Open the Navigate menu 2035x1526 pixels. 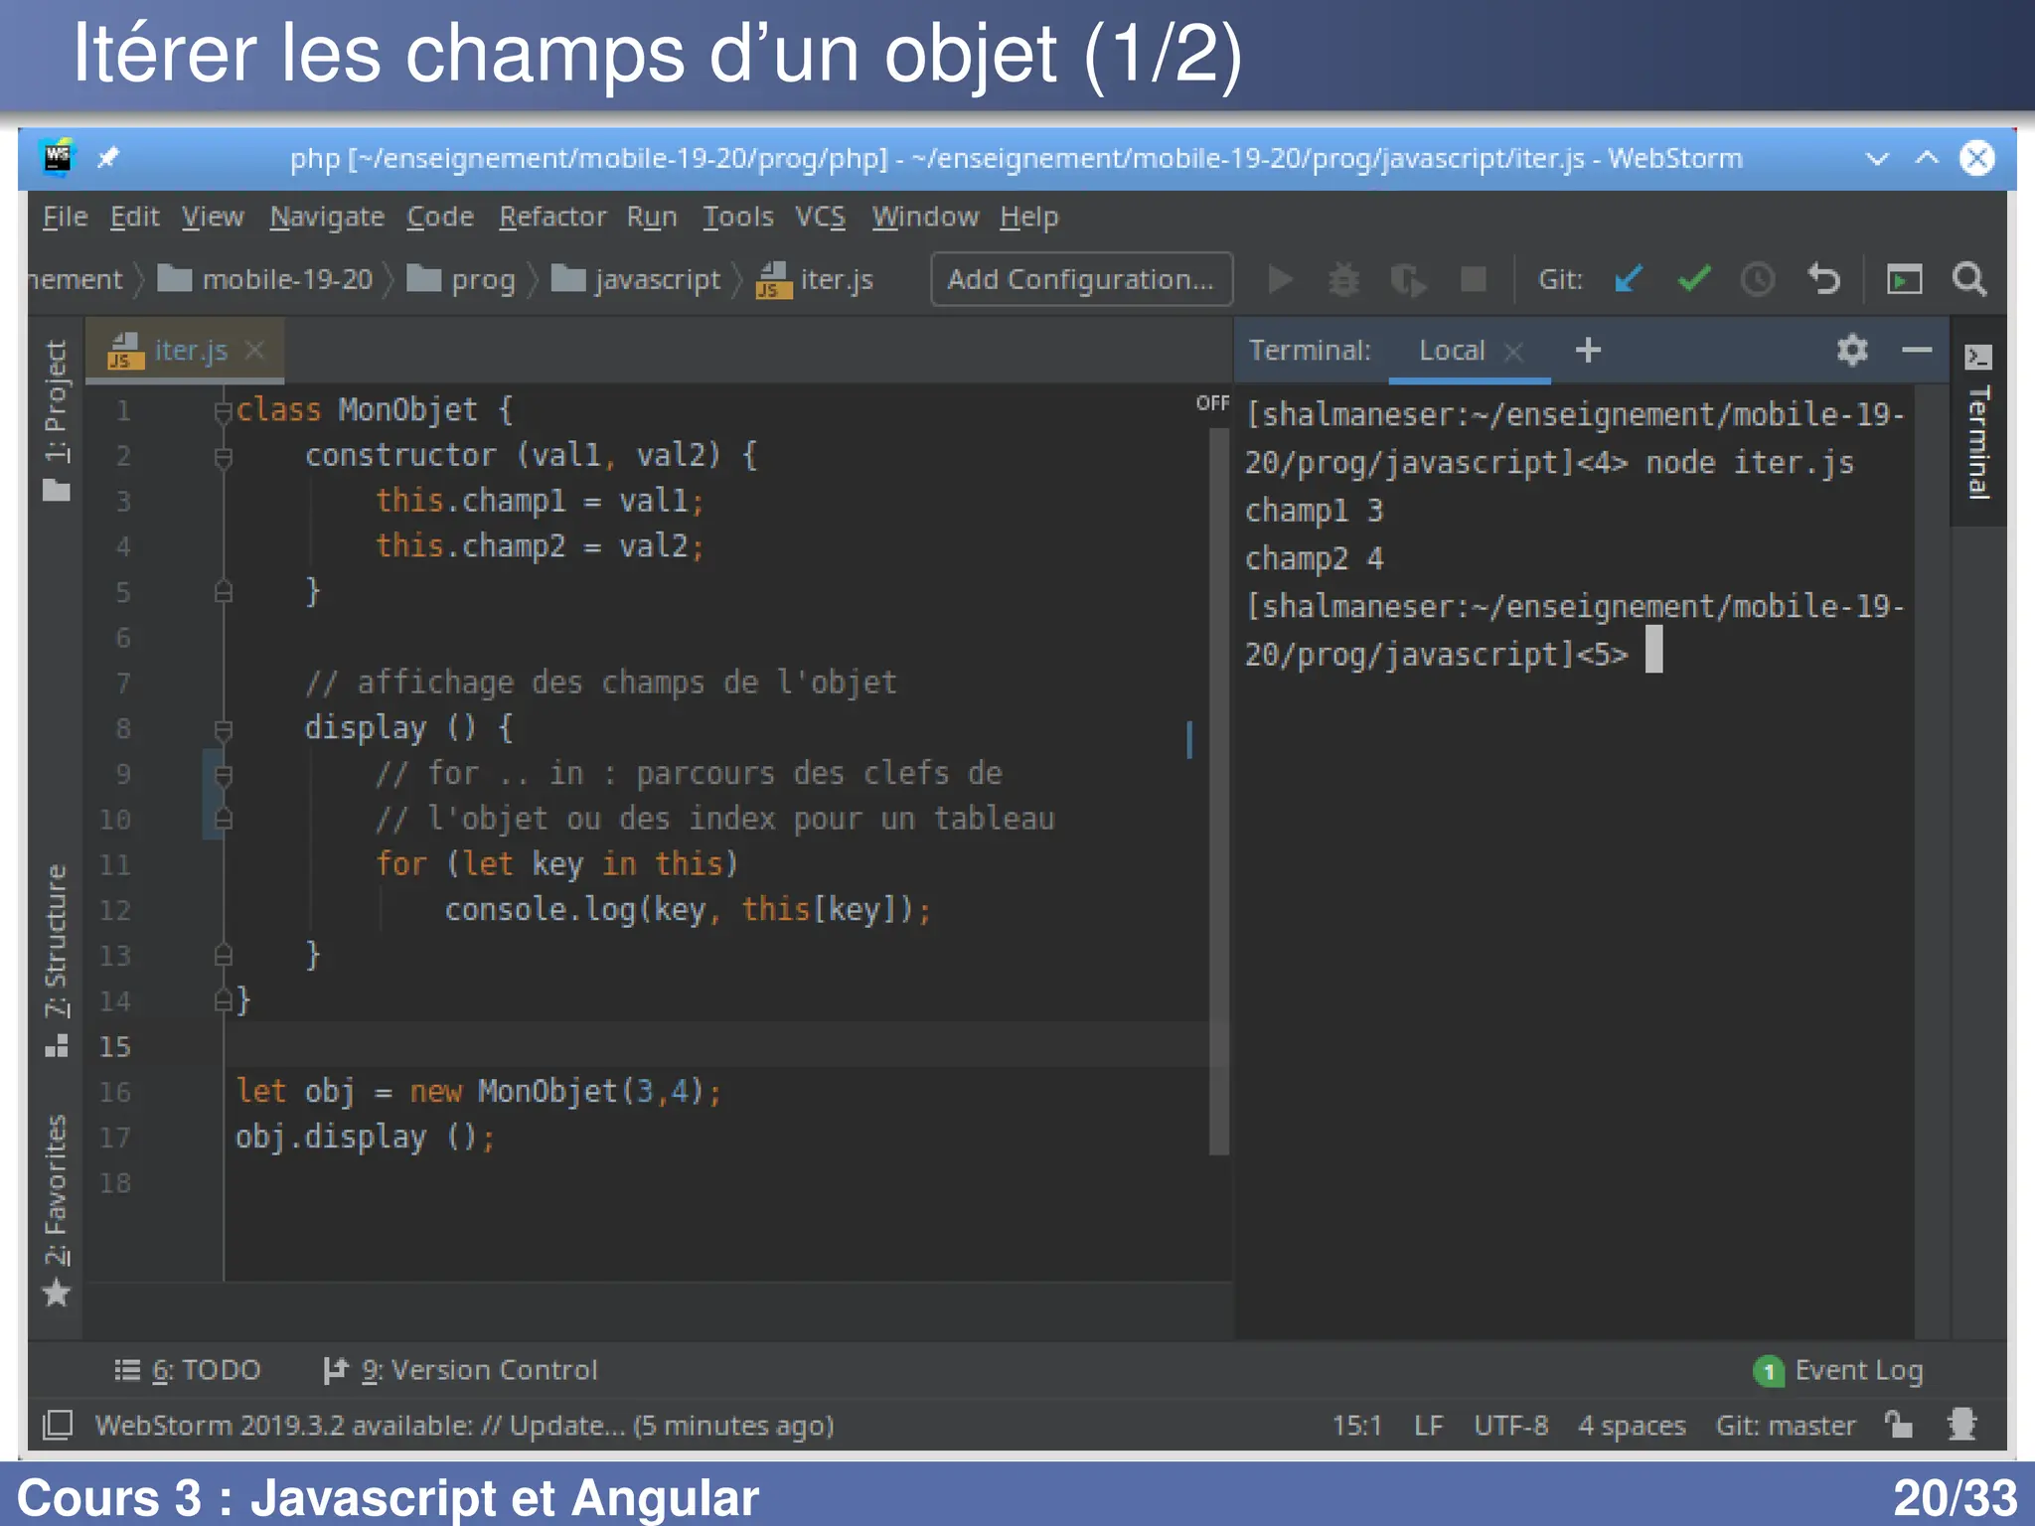327,217
